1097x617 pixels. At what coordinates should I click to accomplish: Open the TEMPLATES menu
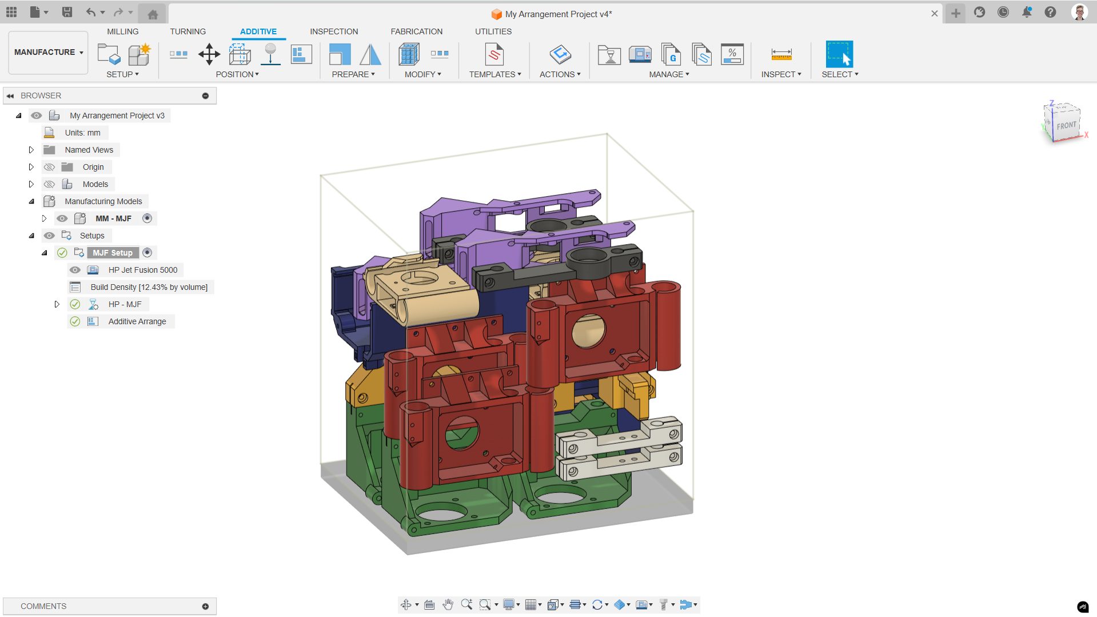coord(494,74)
